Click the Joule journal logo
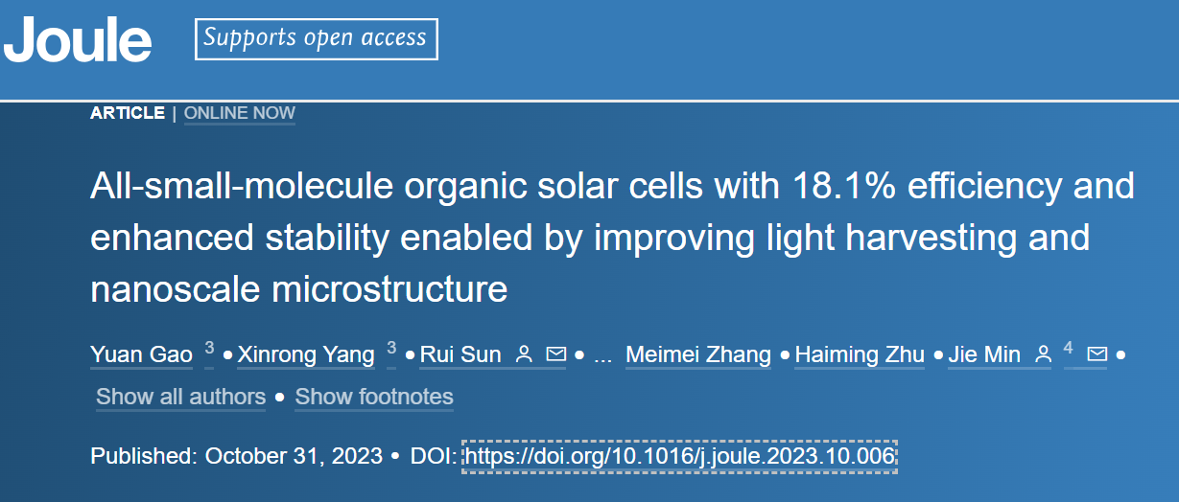1179x502 pixels. [x=78, y=40]
